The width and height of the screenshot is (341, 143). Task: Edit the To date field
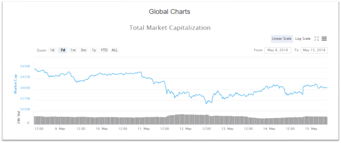(314, 50)
